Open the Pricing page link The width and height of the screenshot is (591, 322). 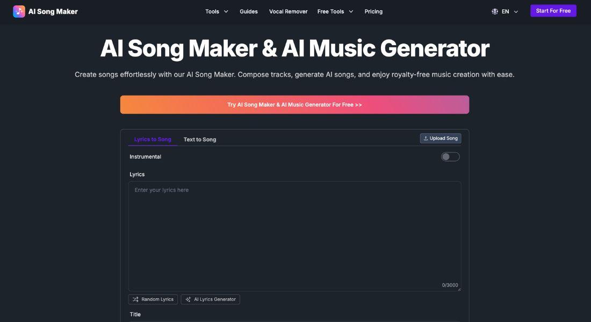pos(373,11)
